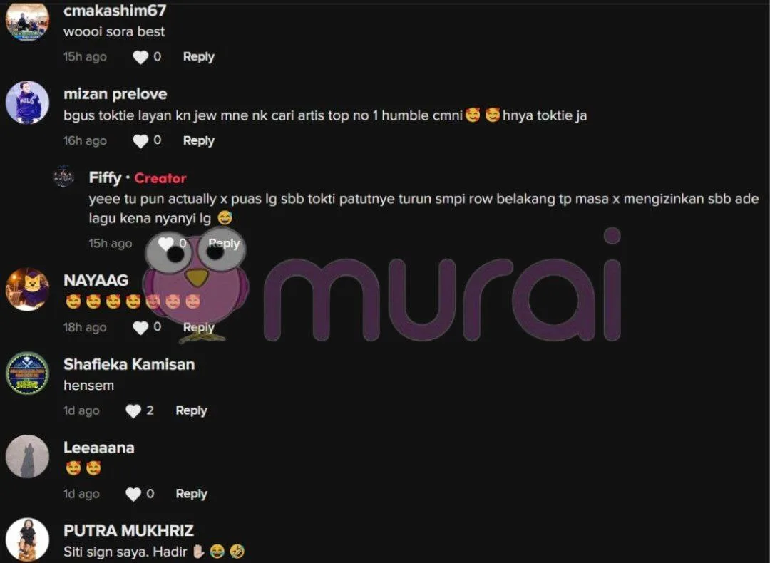
Task: Reply to Leeaaana's comment
Action: [191, 495]
